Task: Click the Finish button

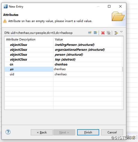Action: click(88, 132)
